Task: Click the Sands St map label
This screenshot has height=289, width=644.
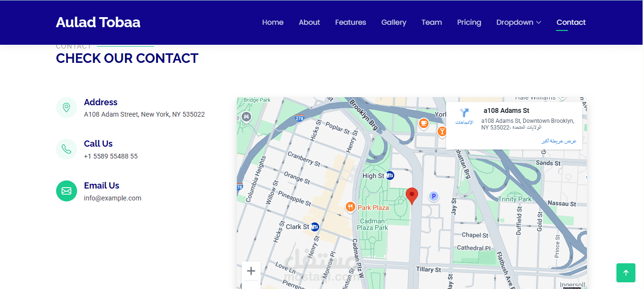Action: tap(548, 163)
